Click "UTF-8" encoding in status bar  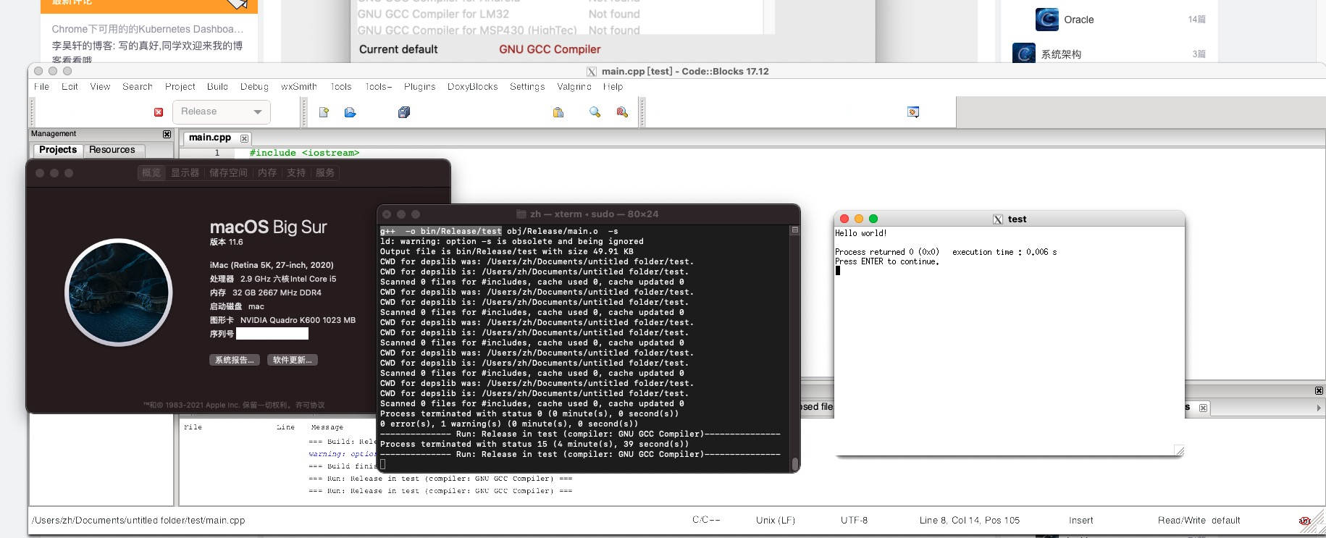pyautogui.click(x=854, y=521)
